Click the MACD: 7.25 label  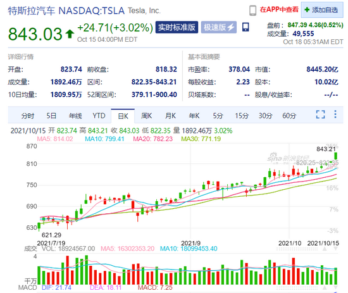(x=155, y=288)
